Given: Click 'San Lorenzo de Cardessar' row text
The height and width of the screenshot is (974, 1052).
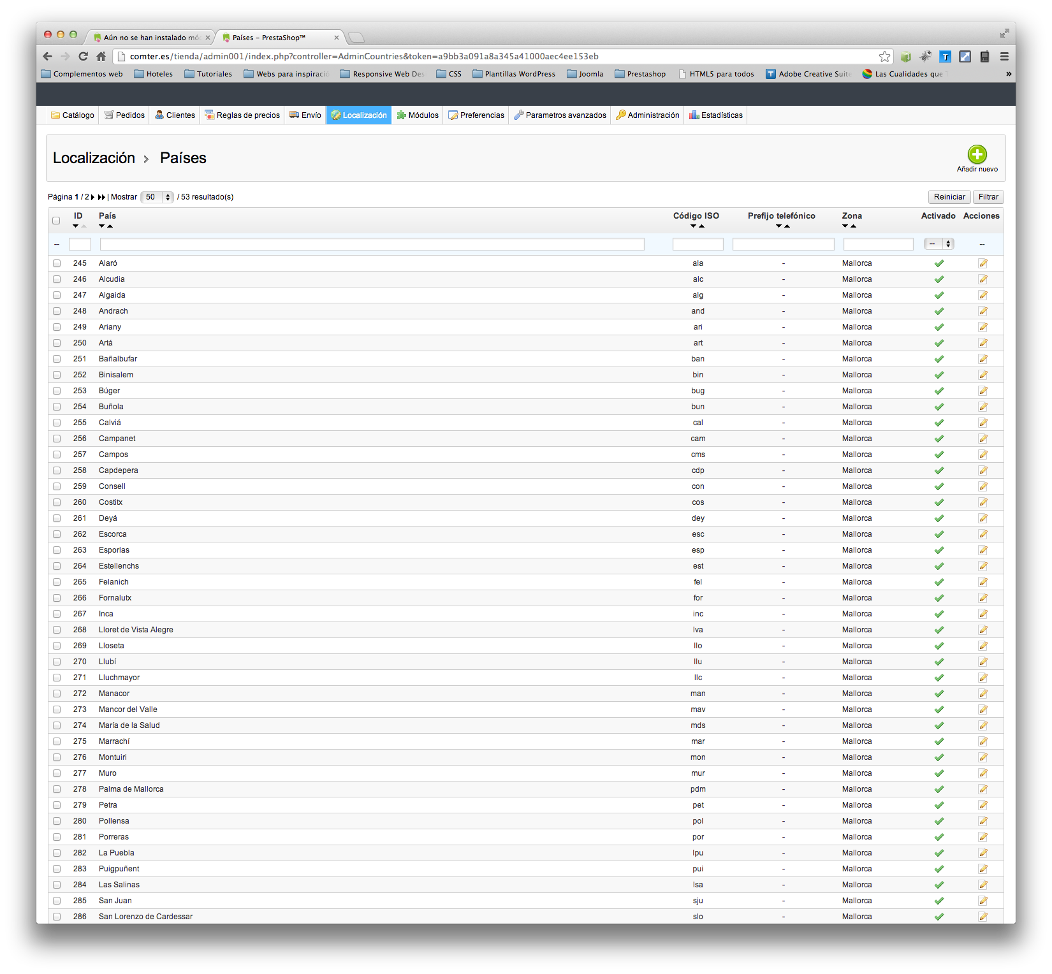Looking at the screenshot, I should click(x=145, y=917).
